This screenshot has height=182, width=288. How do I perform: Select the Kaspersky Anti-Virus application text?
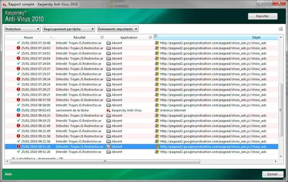pyautogui.click(x=127, y=110)
